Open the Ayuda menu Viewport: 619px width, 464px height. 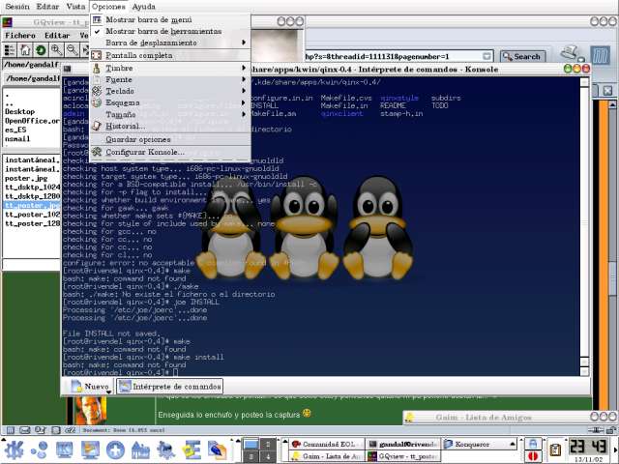[143, 6]
